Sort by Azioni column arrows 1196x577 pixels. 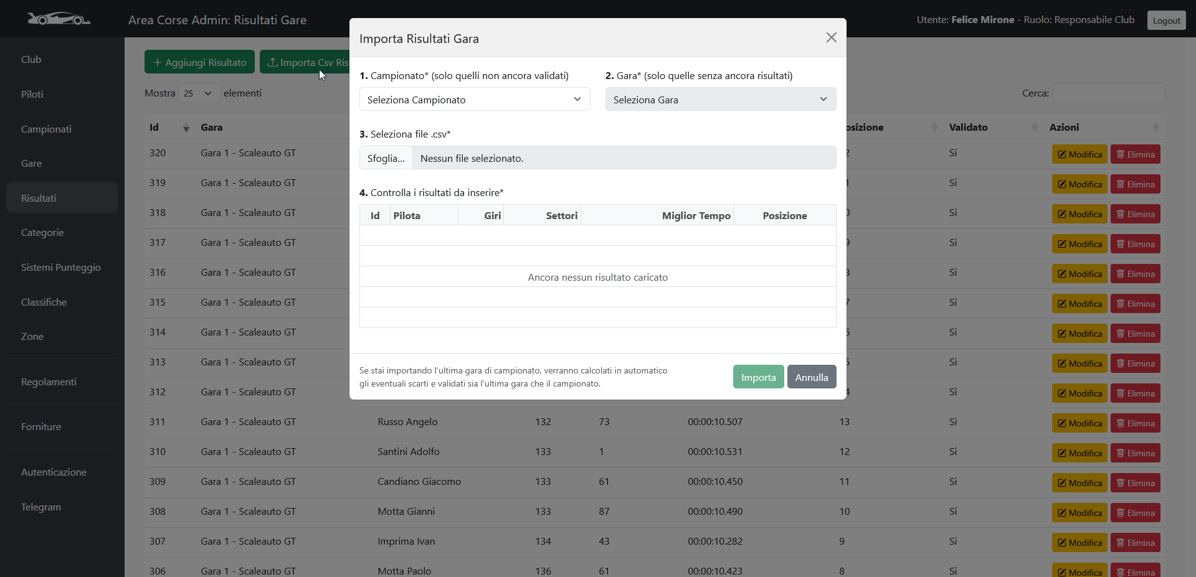(1156, 128)
